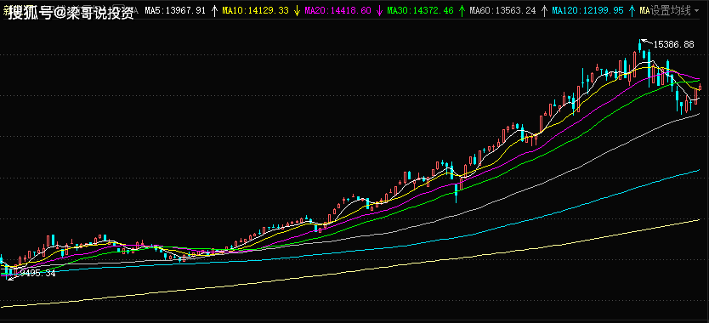Click the cyan MA120:12199.95 label
The image size is (709, 323).
tap(587, 11)
